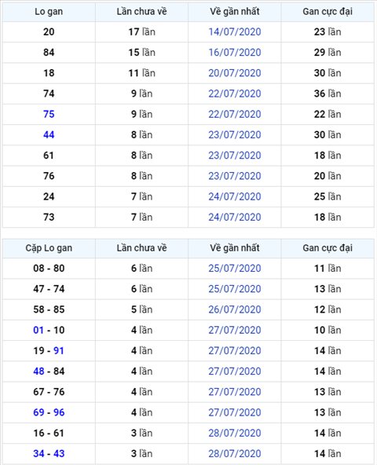Select the pair 01 - 10
Viewport: 377px width, 465px height.
click(49, 330)
